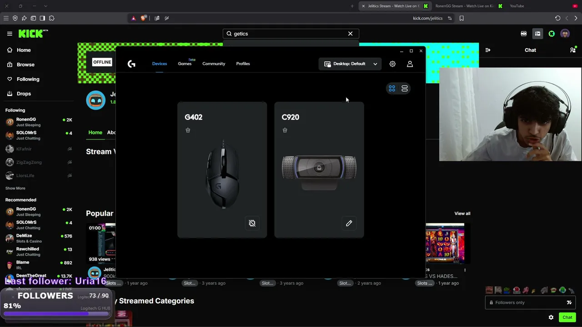Open the theatre mode icon in Kick header
The width and height of the screenshot is (582, 327).
click(524, 34)
